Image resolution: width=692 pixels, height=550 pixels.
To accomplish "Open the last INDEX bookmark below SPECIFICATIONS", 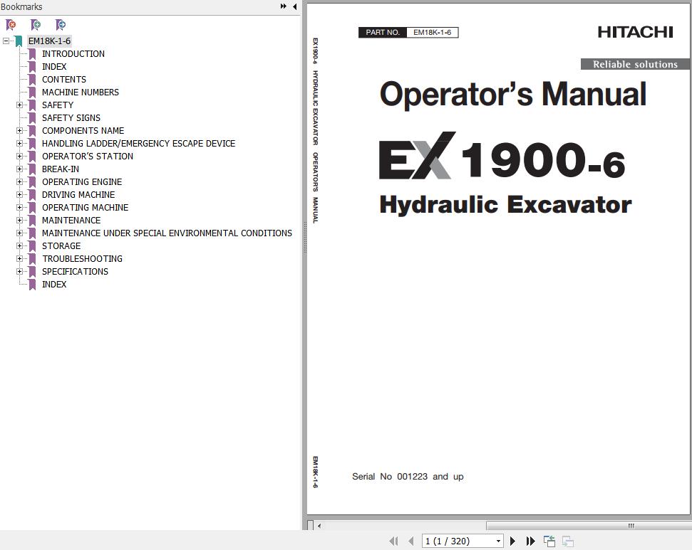I will point(54,284).
